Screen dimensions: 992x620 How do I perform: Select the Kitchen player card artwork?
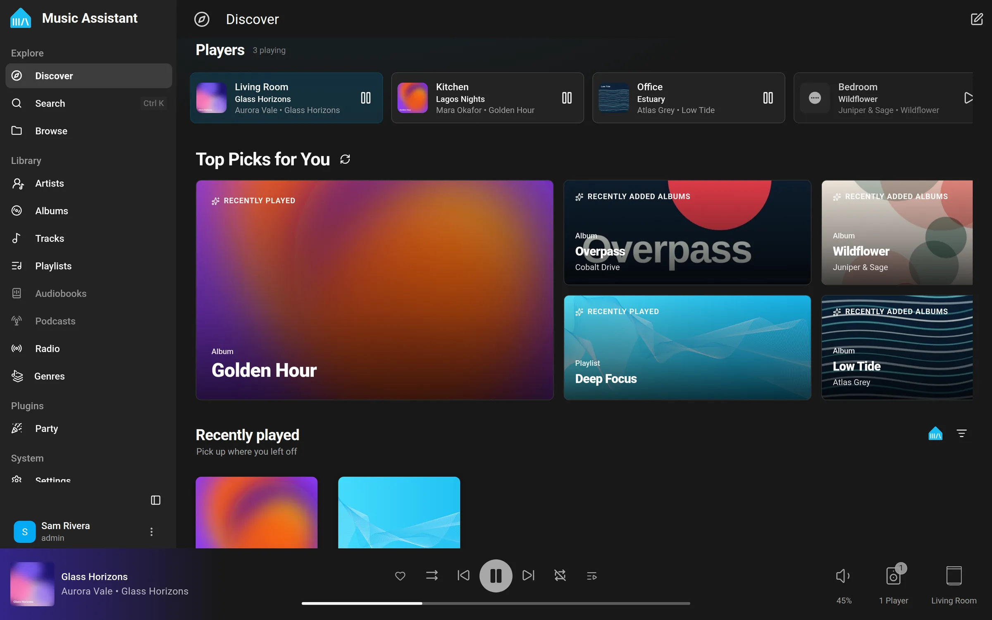coord(413,98)
